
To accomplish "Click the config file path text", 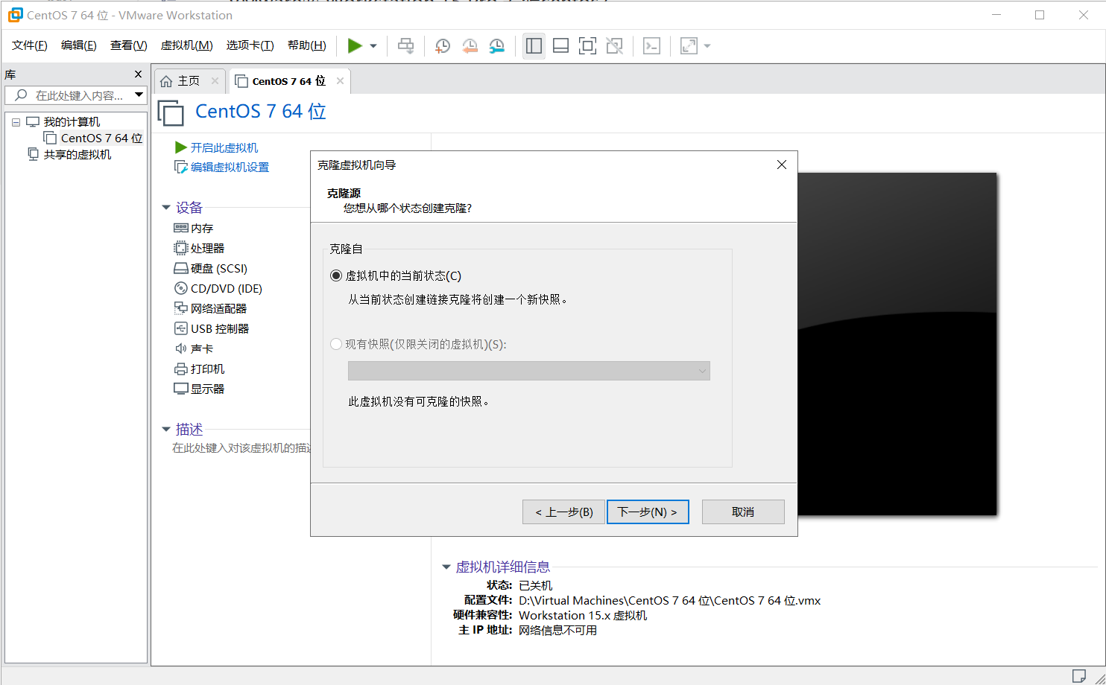I will pos(670,601).
